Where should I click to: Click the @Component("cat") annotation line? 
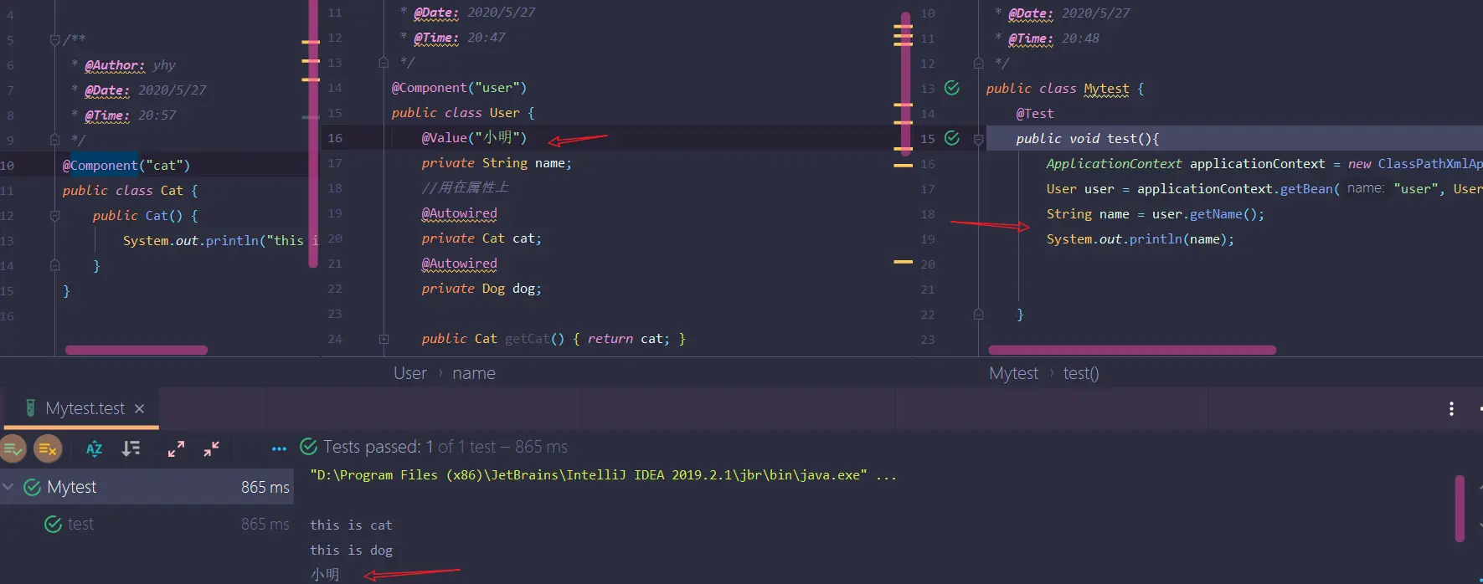click(126, 166)
